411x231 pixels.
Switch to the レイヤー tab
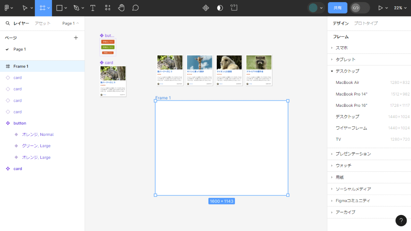coord(21,23)
